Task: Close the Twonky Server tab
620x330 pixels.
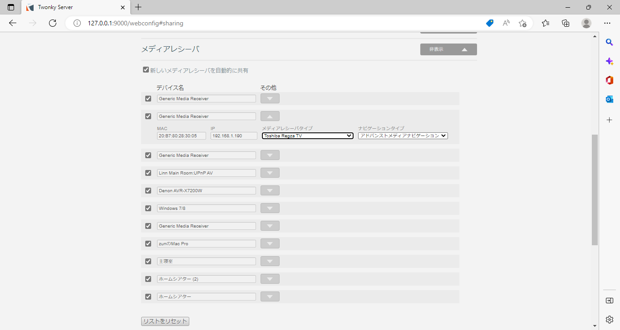Action: (123, 7)
